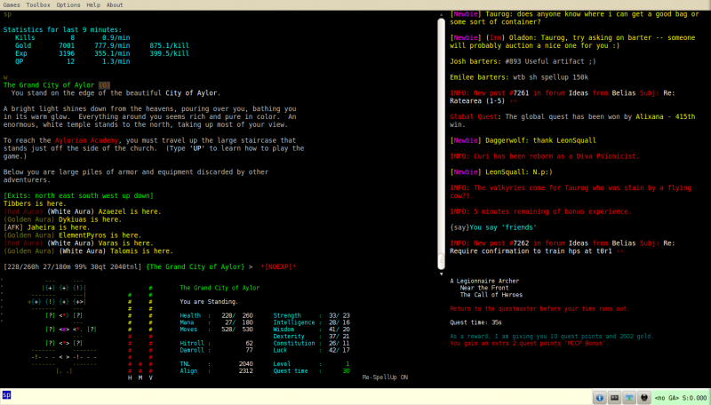Screen dimensions: 711x405
Task: Click the prompt line '[228/260h 27/180m 99% 30qt 2040tnl]'
Action: (72, 266)
